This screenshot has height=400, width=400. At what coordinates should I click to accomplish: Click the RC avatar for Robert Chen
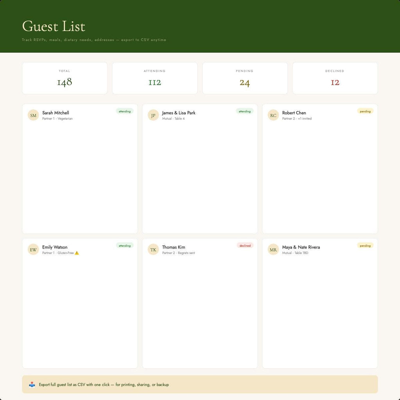coord(273,115)
